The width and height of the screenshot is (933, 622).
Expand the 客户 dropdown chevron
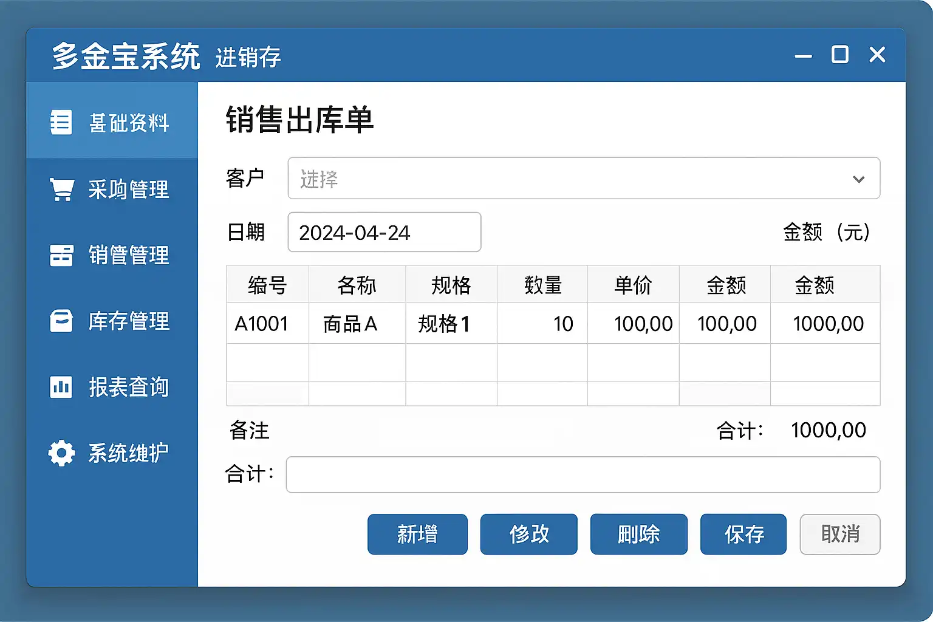tap(858, 179)
